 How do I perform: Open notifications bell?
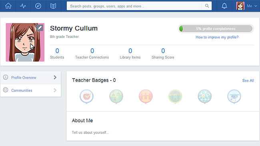(x=224, y=6)
